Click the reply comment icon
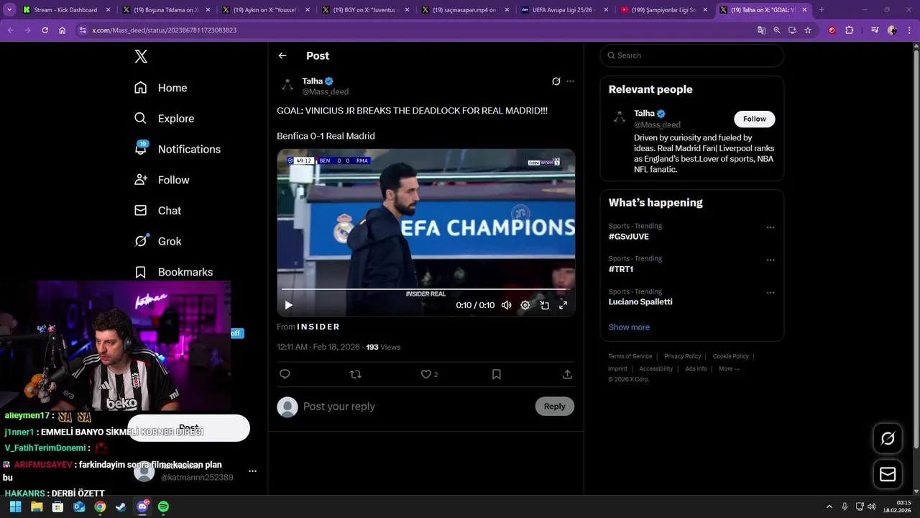The width and height of the screenshot is (920, 518). (285, 374)
